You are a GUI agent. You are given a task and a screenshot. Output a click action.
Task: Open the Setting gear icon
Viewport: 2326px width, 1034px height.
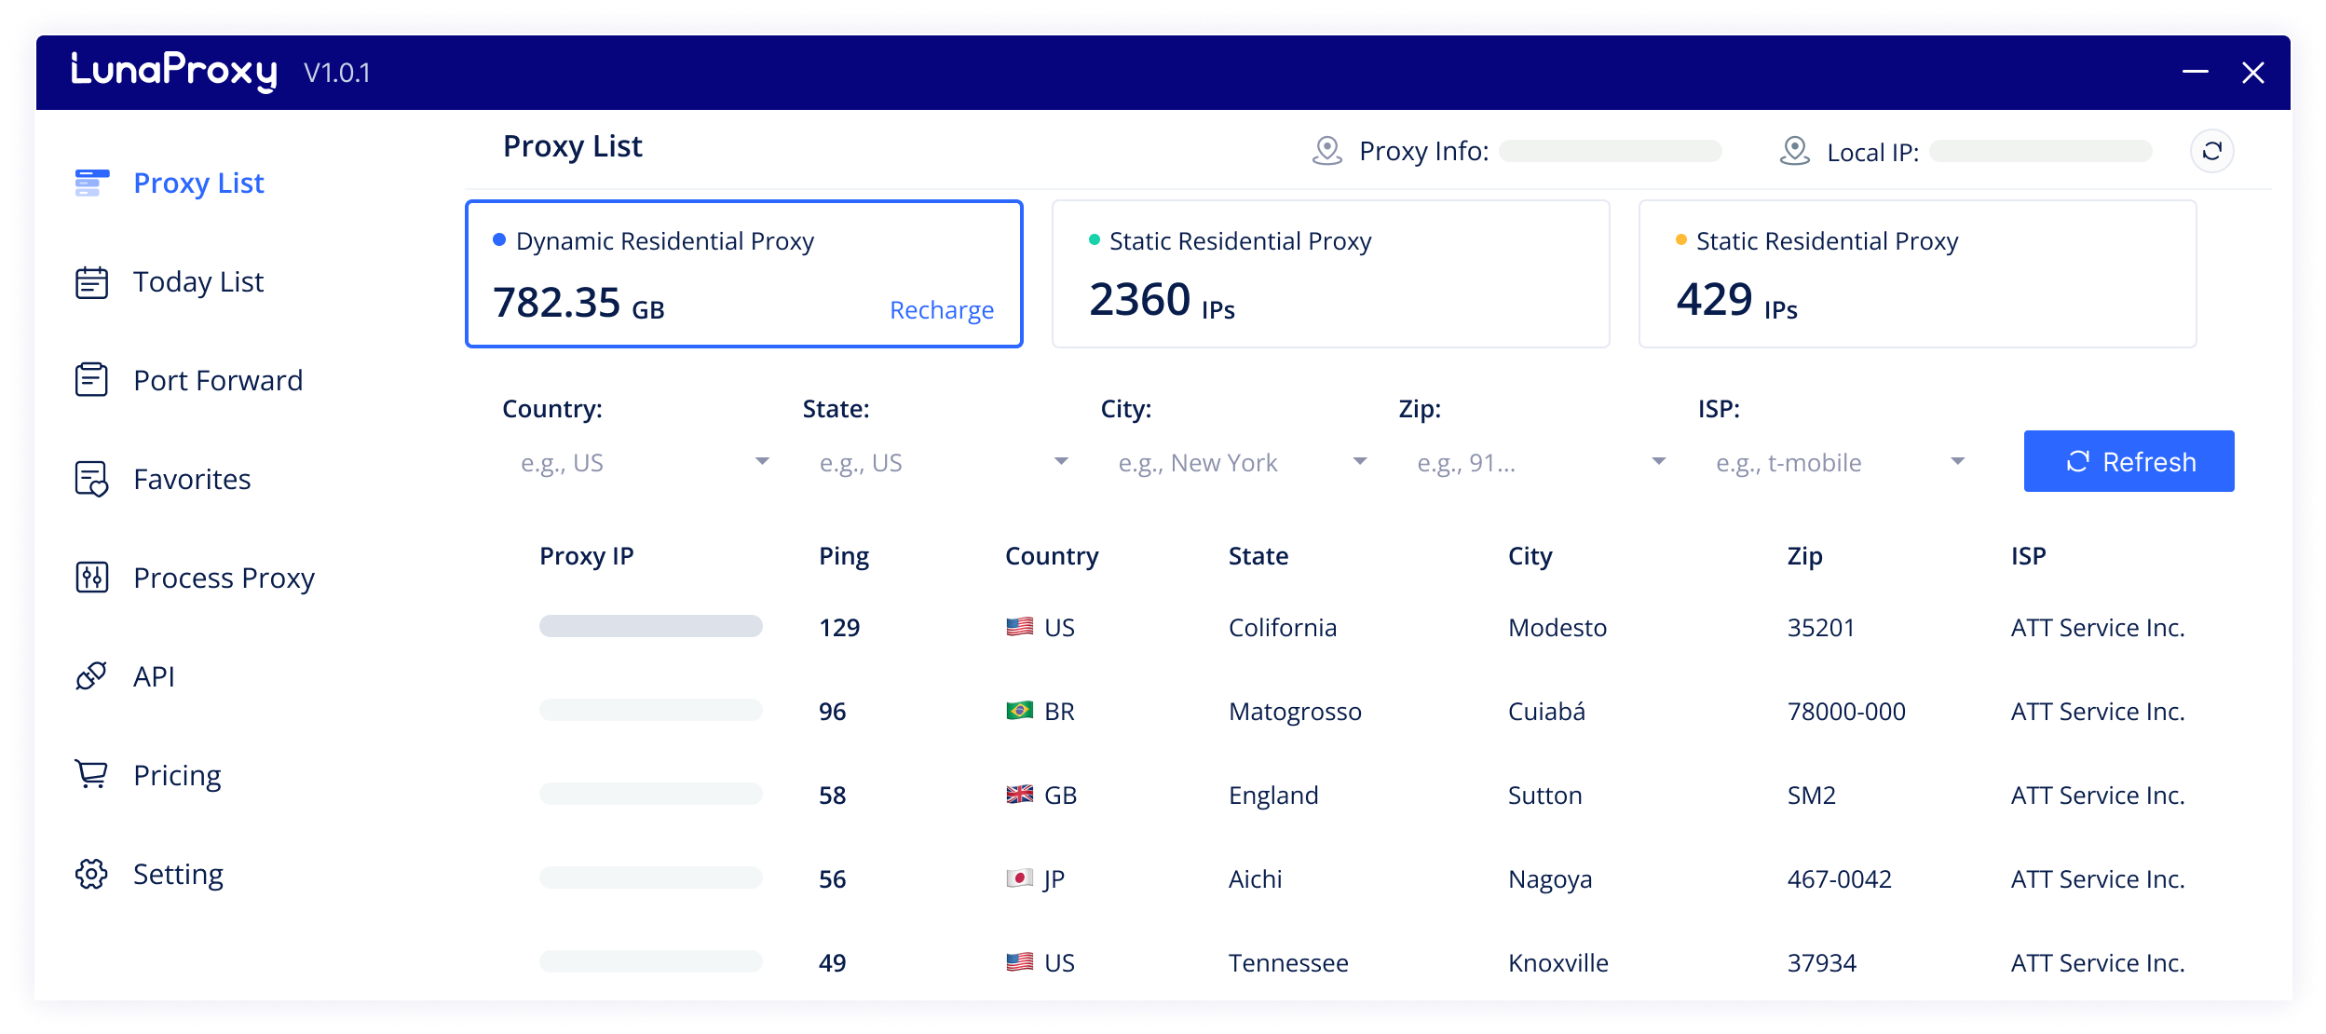click(92, 874)
